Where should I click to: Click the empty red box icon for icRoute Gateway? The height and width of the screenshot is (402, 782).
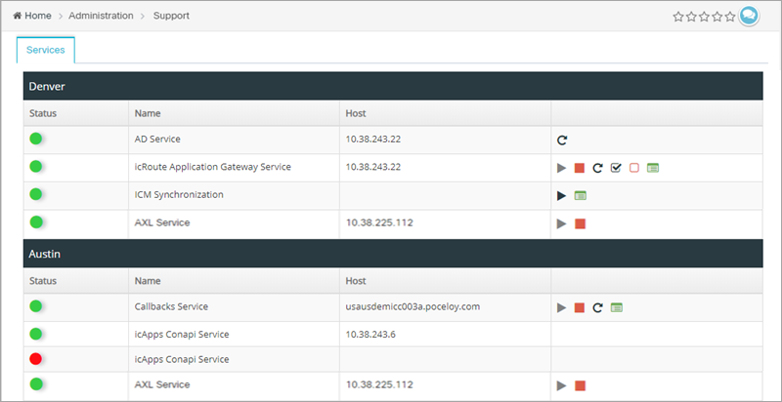click(634, 168)
